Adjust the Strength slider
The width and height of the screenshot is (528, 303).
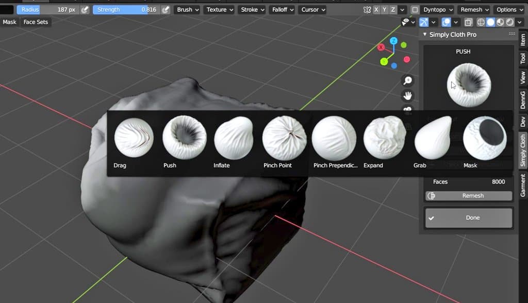(x=127, y=10)
